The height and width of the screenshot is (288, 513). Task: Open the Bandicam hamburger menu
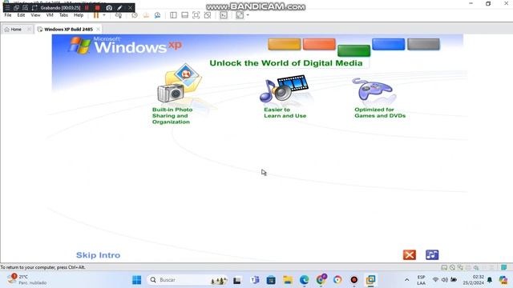click(x=7, y=7)
